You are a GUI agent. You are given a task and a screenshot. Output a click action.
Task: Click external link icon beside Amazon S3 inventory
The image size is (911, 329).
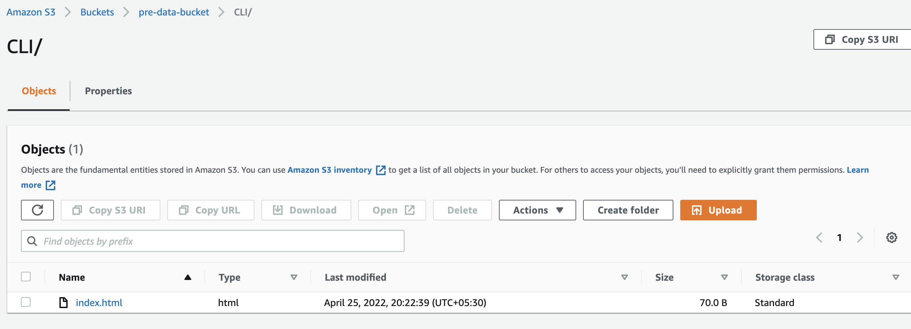coord(380,170)
